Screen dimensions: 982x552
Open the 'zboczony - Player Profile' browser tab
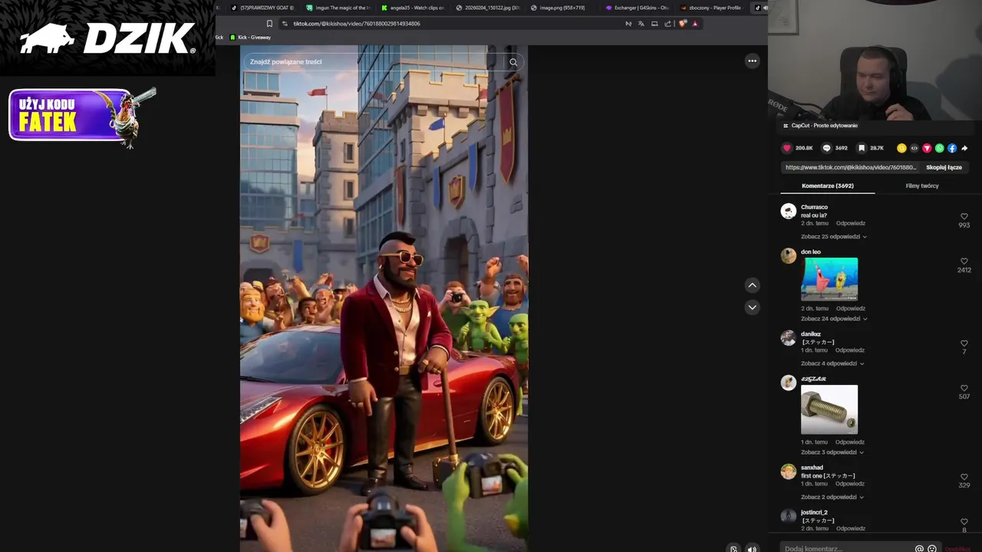(x=710, y=8)
